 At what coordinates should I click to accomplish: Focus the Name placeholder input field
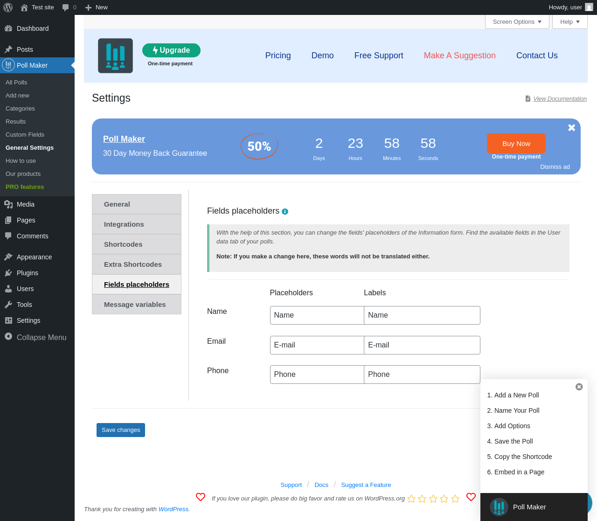(x=317, y=315)
